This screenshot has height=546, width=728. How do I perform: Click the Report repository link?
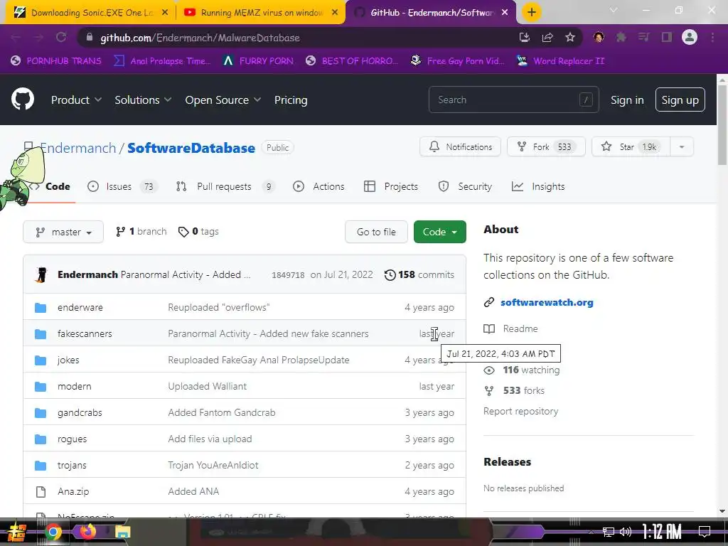click(520, 412)
